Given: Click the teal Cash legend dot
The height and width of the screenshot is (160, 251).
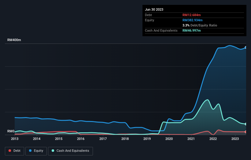Looking at the screenshot, I should (x=53, y=151).
